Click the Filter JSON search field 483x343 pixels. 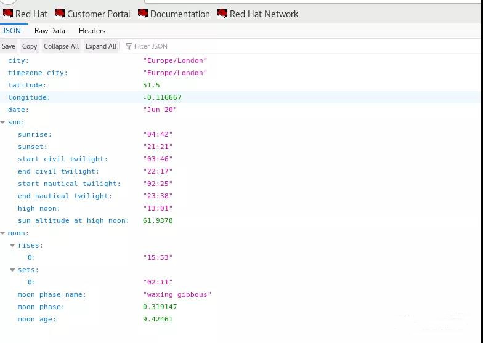160,46
